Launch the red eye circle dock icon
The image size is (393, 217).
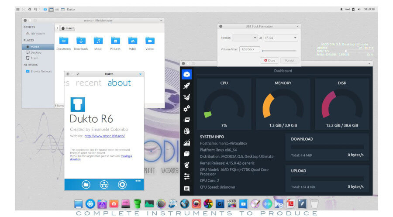(196, 204)
